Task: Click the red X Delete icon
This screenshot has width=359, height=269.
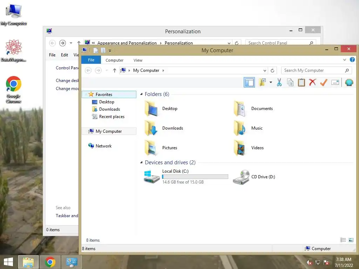Action: click(312, 82)
